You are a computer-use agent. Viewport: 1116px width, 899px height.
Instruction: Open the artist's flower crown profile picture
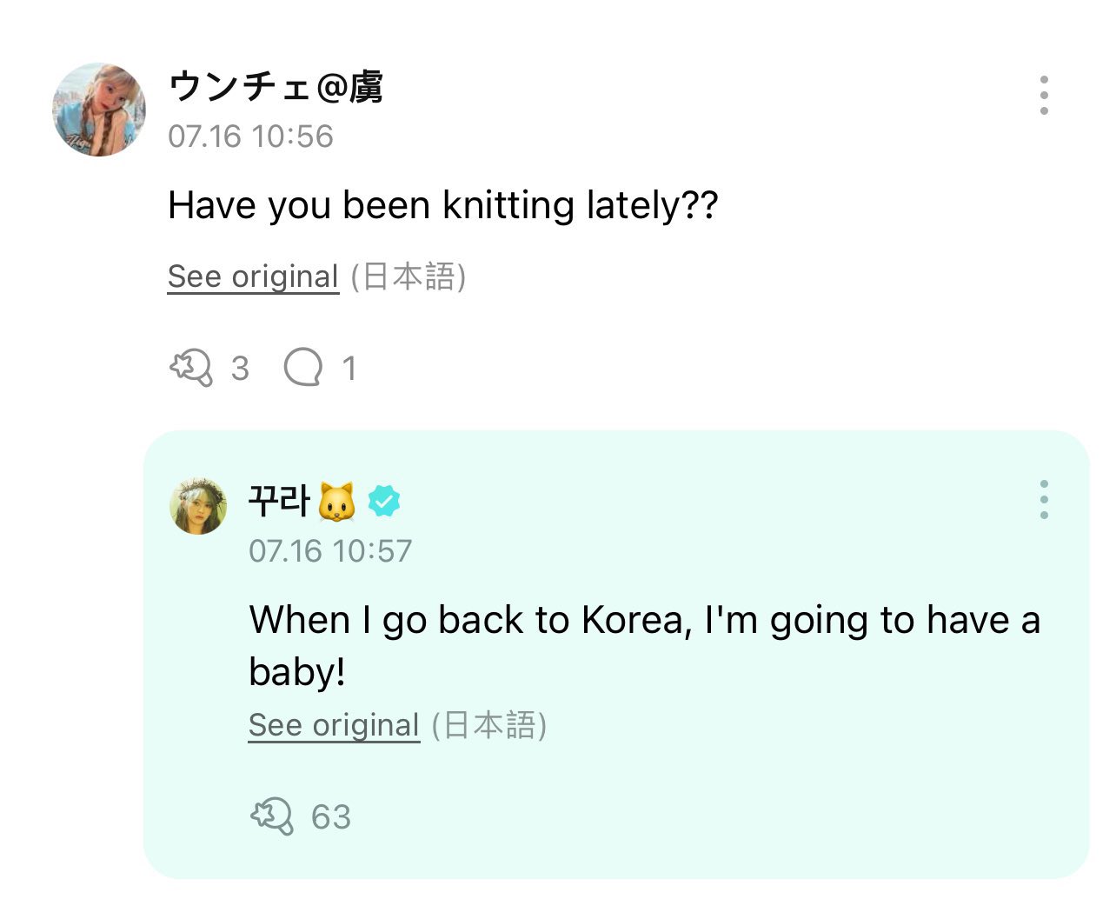point(198,505)
